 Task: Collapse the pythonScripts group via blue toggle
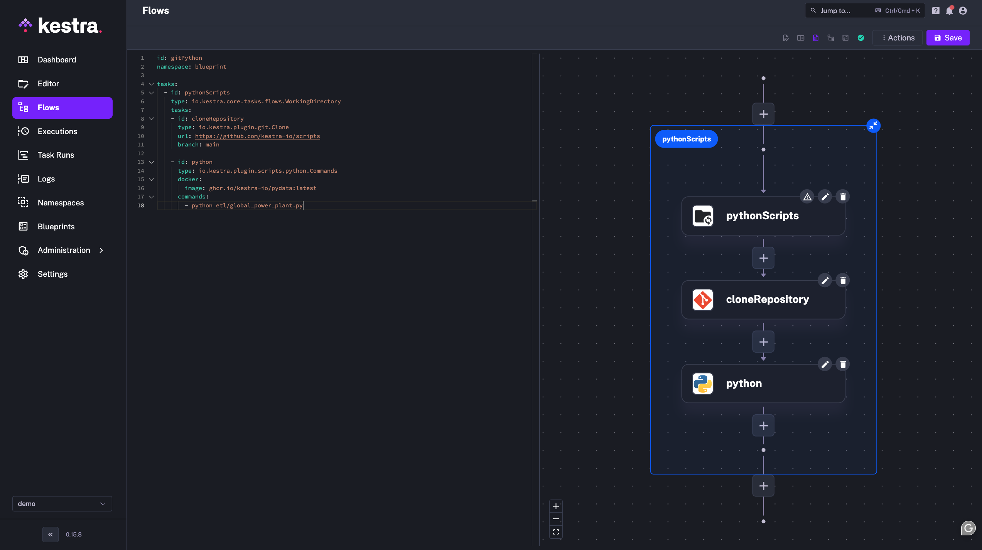[874, 125]
